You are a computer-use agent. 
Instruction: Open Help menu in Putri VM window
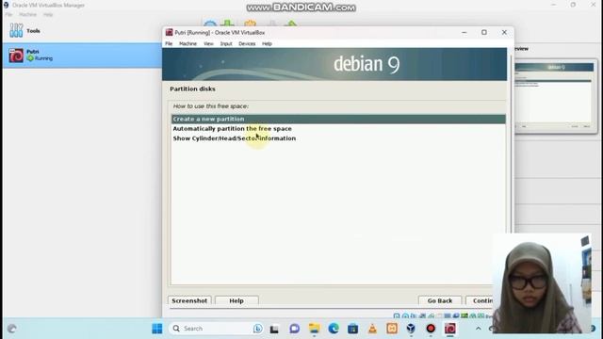[x=267, y=44]
